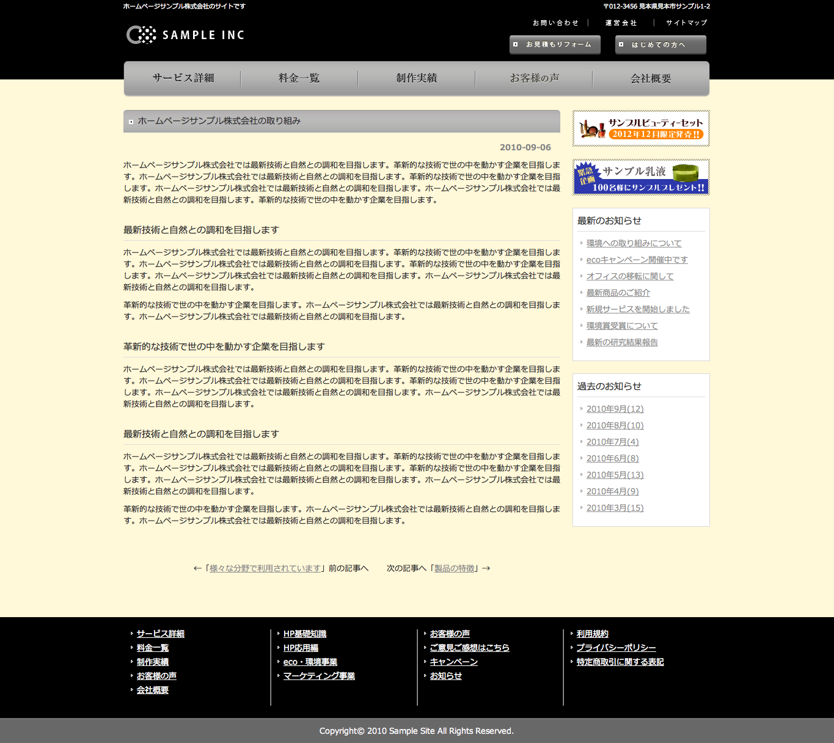Open the お客様の声 navigation tab
The height and width of the screenshot is (743, 834).
click(x=534, y=78)
